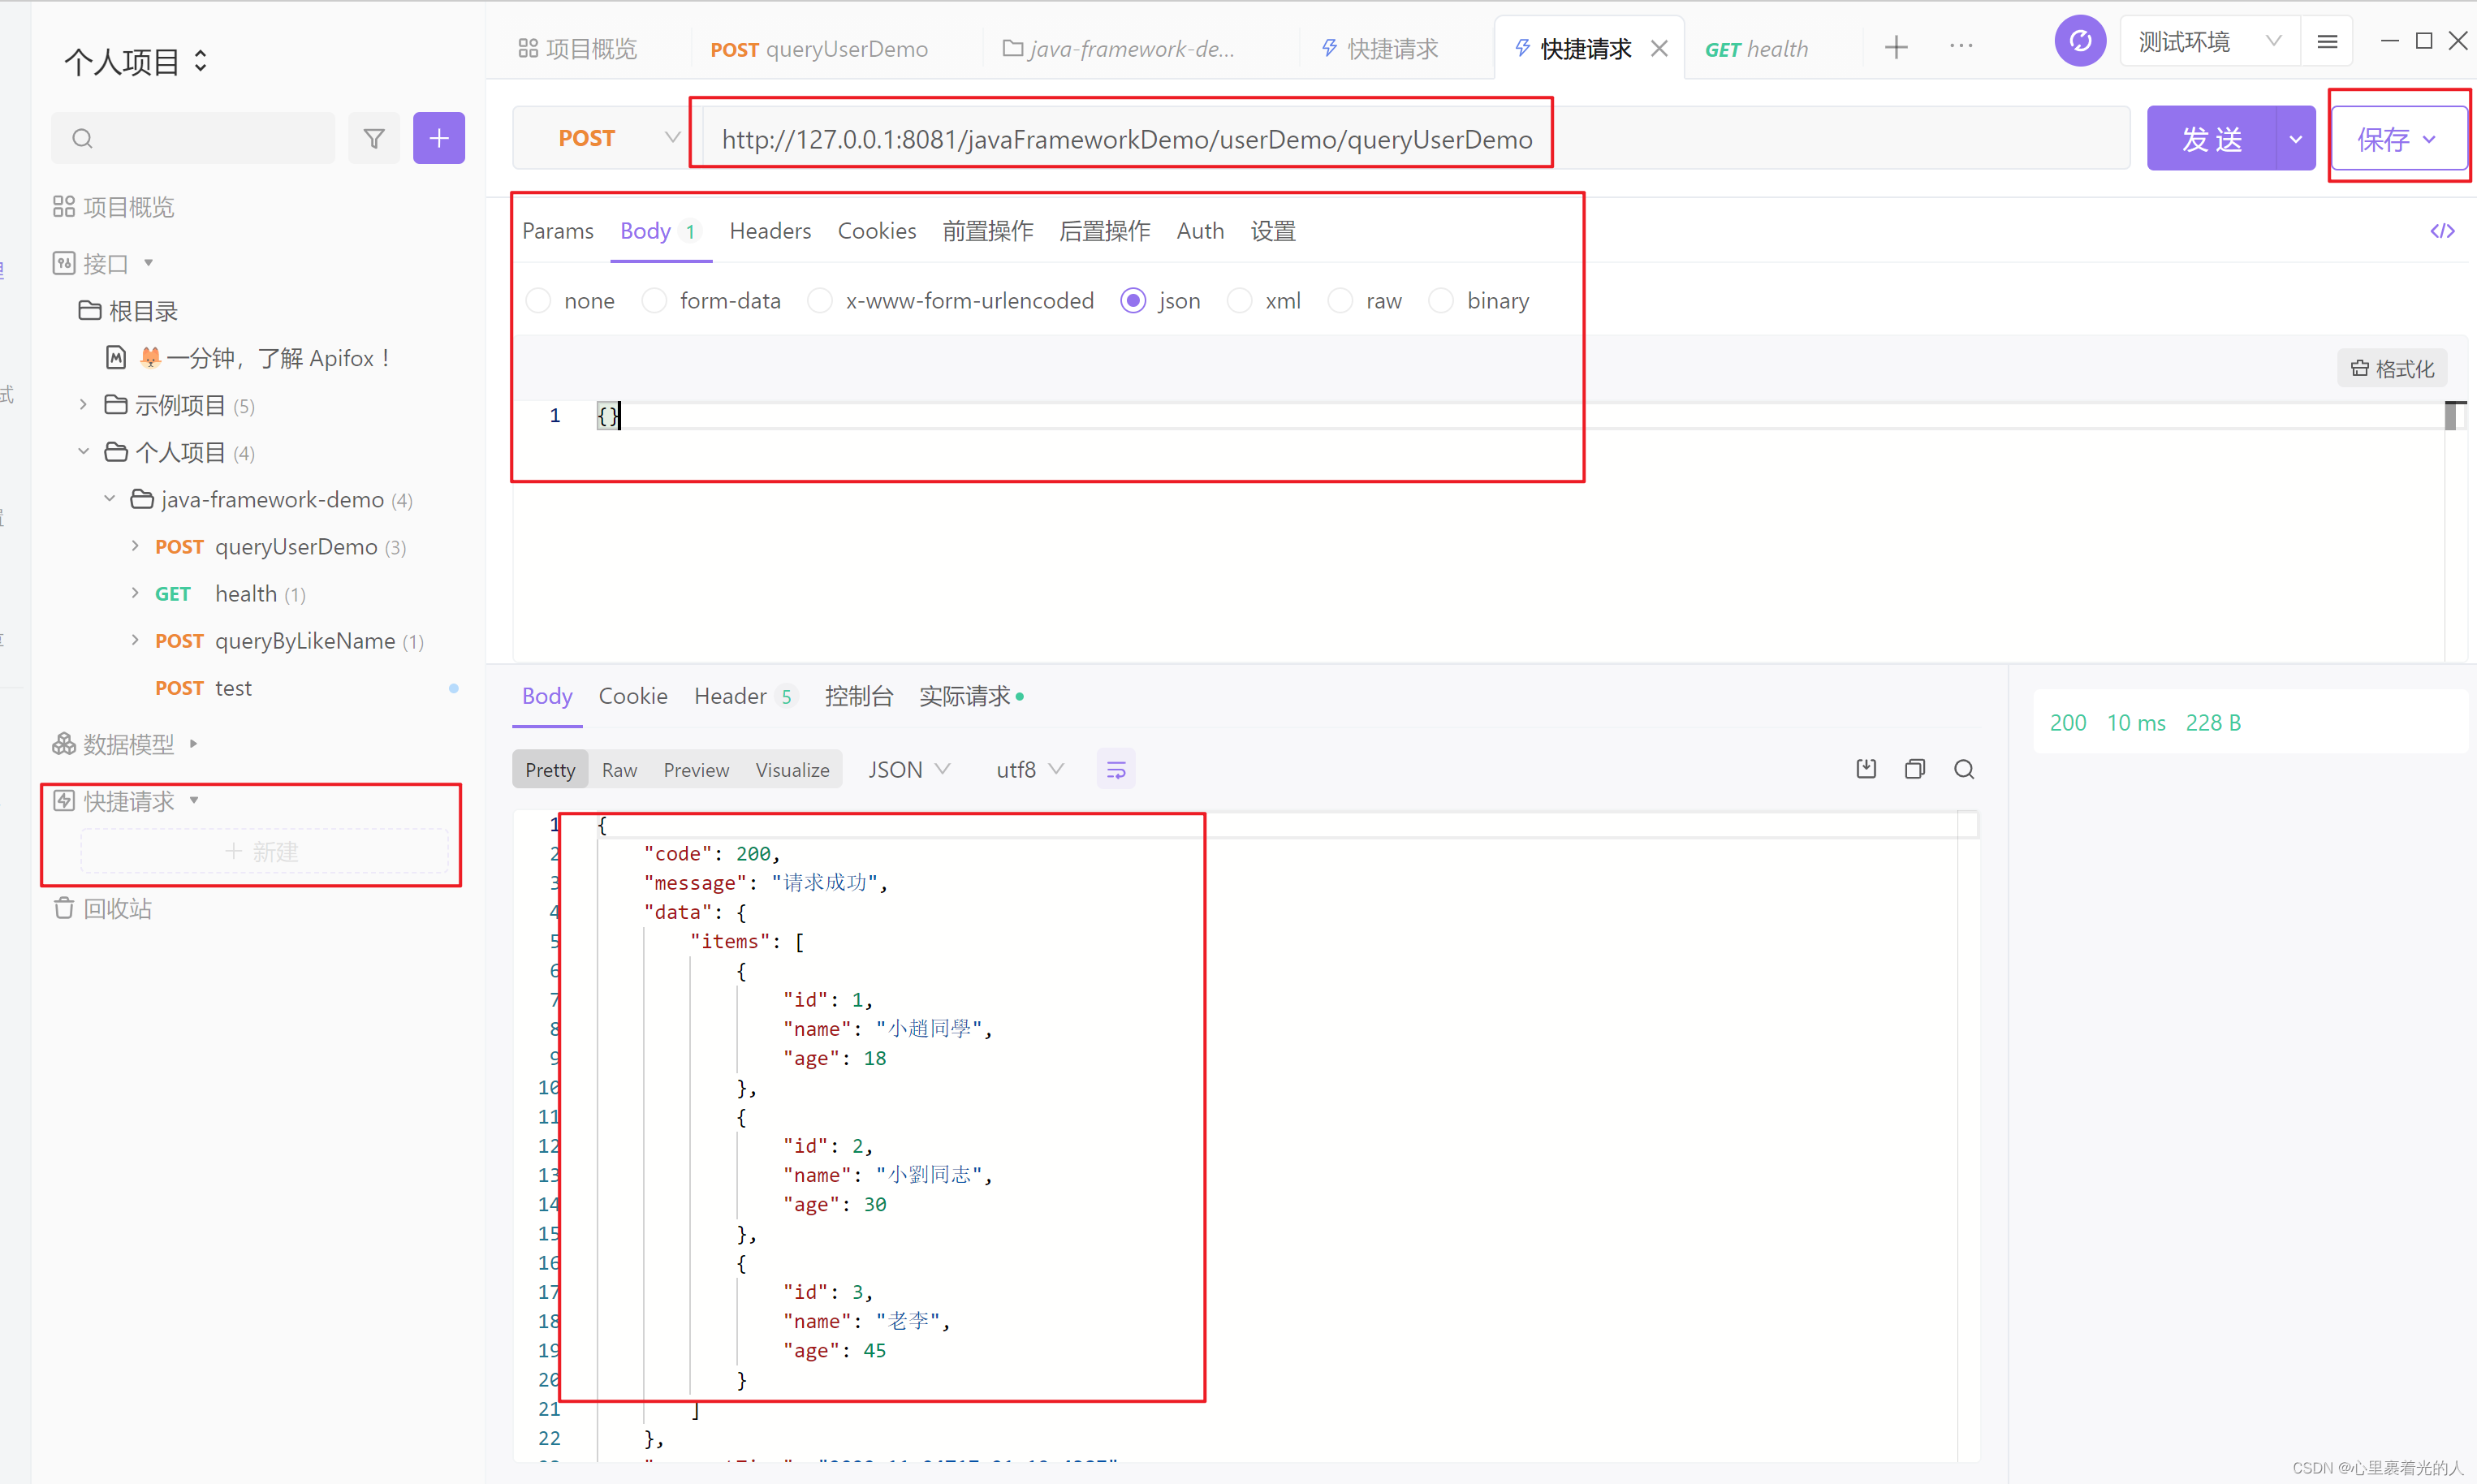This screenshot has width=2477, height=1484.
Task: Click the copy response icon
Action: pyautogui.click(x=1915, y=769)
